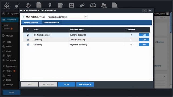Click the admin avatar in WordPress bar

pos(168,14)
